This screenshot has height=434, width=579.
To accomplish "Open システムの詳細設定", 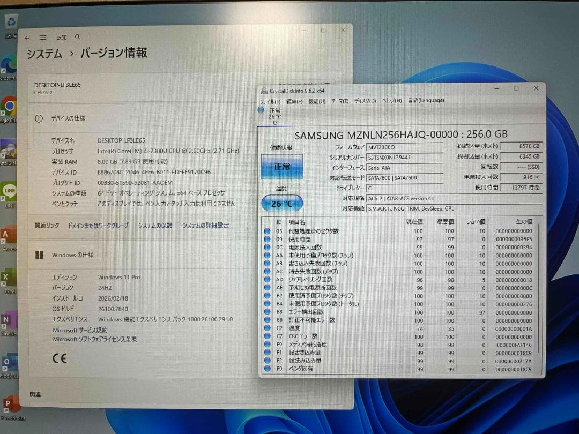I will [x=207, y=225].
